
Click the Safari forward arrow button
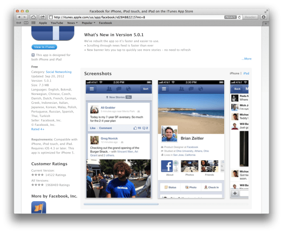point(25,17)
